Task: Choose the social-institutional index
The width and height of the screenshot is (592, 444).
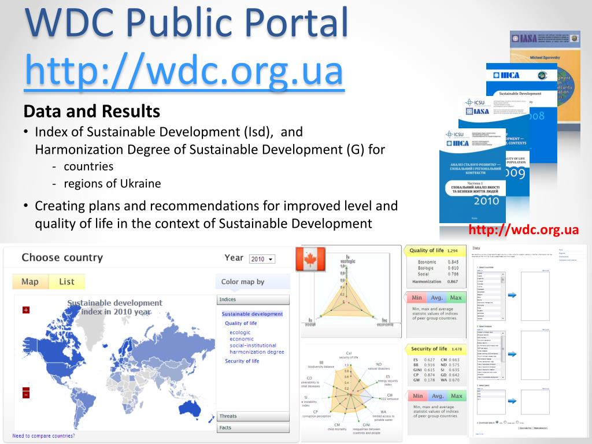Action: (x=253, y=345)
